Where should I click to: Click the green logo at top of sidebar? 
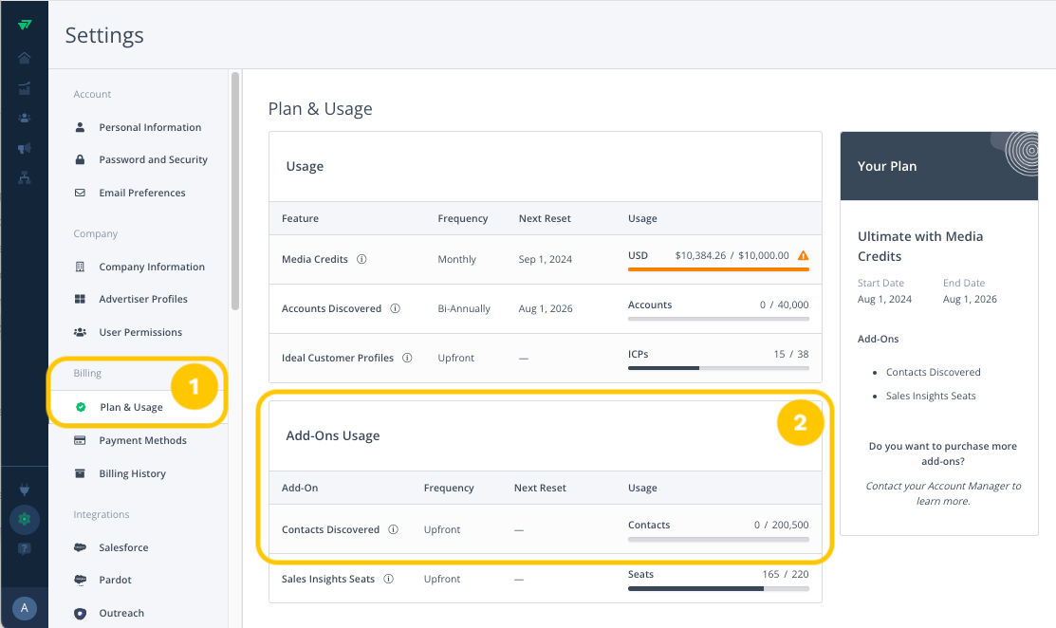(x=25, y=25)
